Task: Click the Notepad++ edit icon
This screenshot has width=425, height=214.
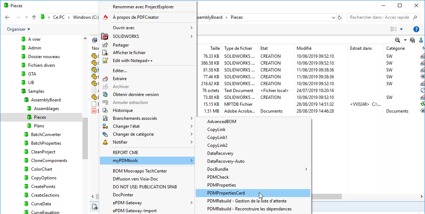Action: pos(105,61)
